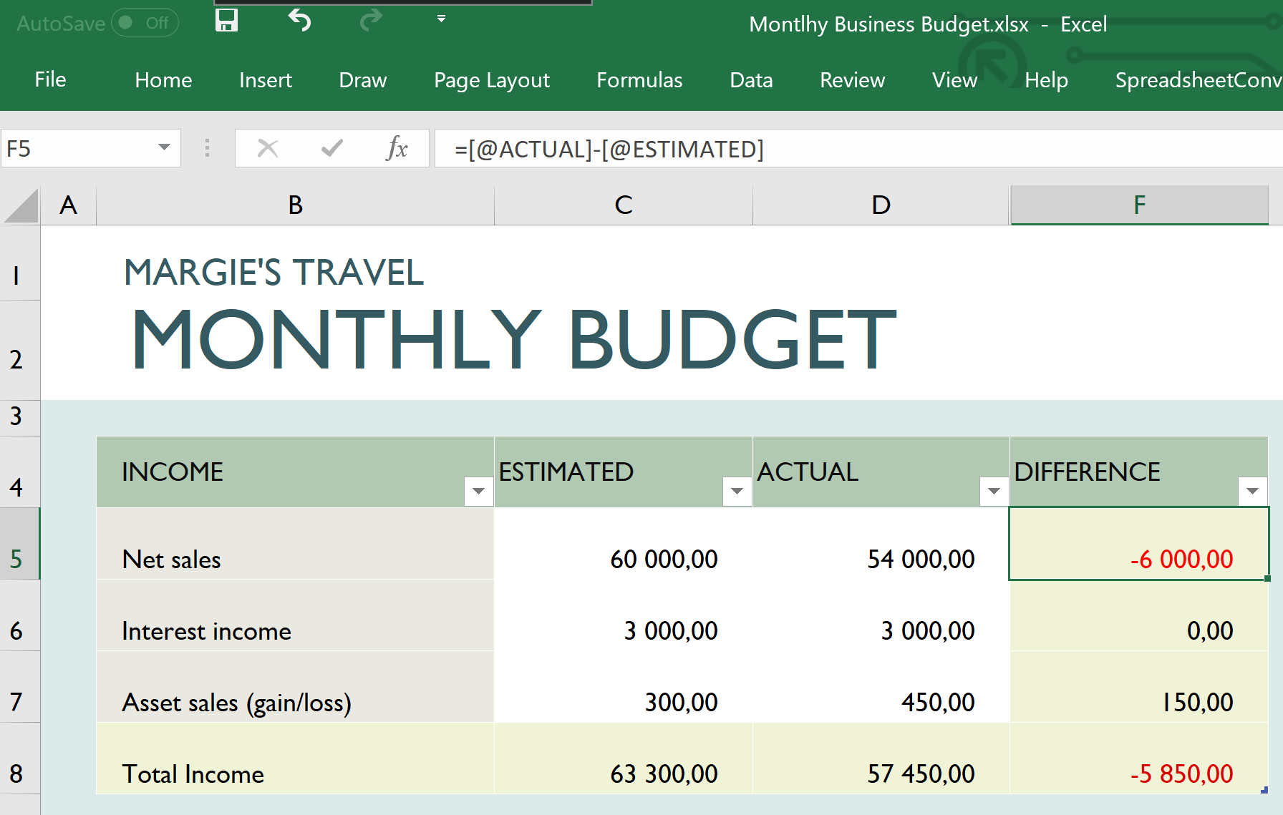Go to the Review tab
This screenshot has width=1283, height=815.
[852, 79]
